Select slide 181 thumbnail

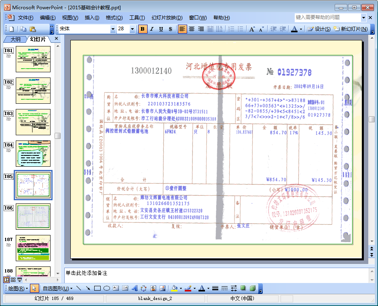tap(33, 59)
